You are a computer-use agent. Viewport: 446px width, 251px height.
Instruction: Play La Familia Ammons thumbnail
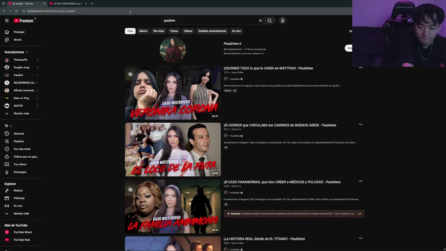pos(173,206)
